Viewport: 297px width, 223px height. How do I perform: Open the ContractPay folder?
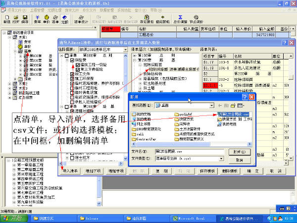point(144,139)
